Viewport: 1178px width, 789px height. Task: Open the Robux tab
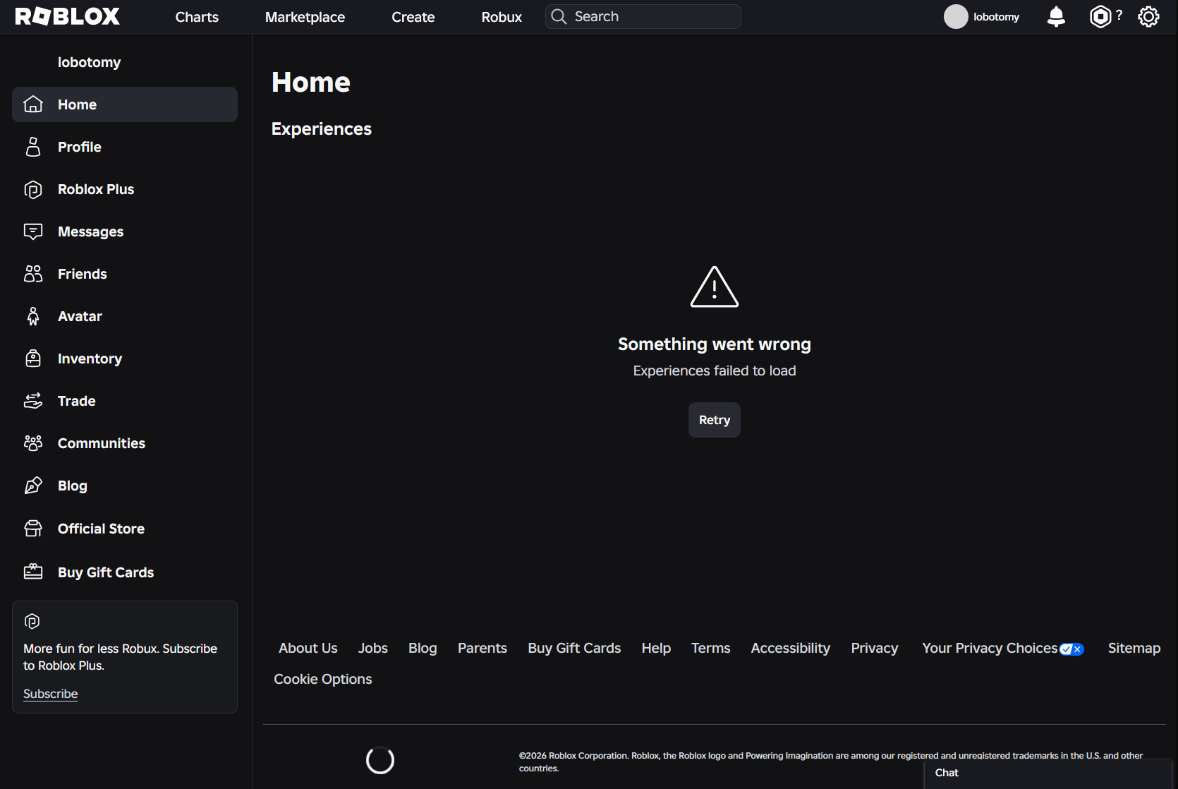tap(502, 17)
